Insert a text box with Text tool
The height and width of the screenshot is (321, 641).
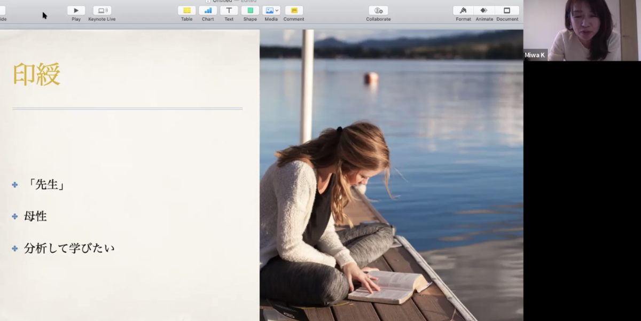click(x=229, y=11)
